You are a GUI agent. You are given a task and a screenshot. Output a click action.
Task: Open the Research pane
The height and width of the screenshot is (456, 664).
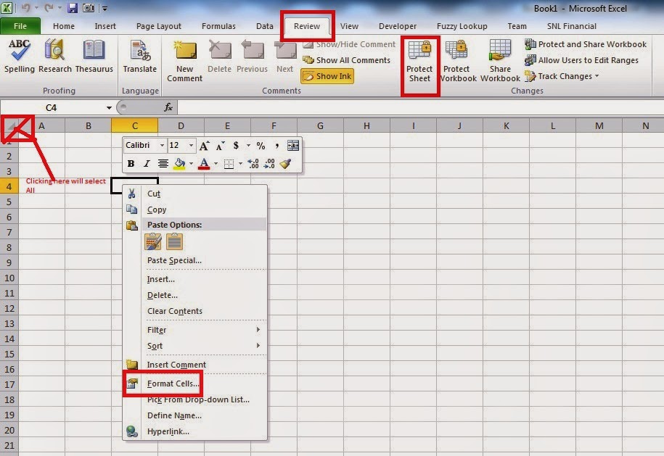pyautogui.click(x=55, y=57)
